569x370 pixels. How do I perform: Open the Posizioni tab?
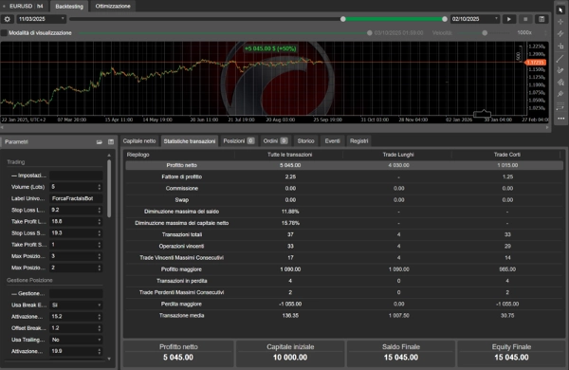point(239,140)
